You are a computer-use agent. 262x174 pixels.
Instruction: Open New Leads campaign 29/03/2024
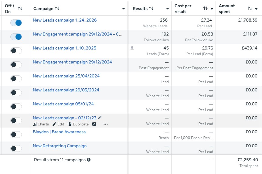point(66,90)
